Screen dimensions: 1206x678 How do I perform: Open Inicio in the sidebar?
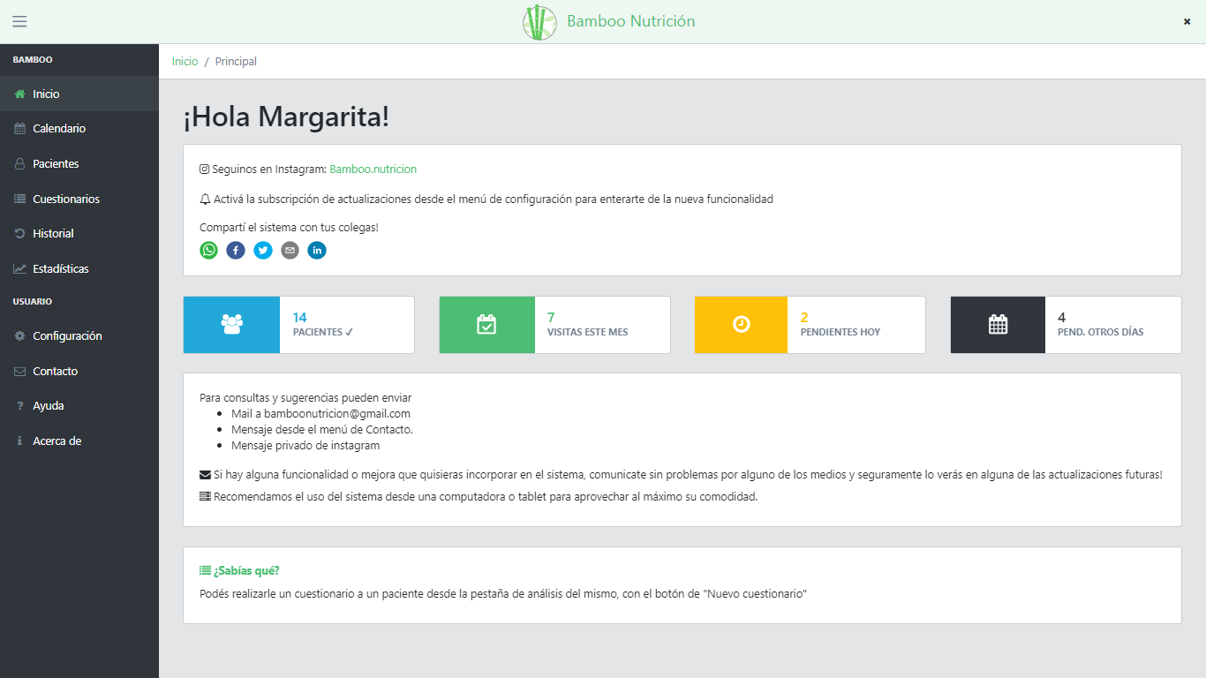tap(79, 94)
